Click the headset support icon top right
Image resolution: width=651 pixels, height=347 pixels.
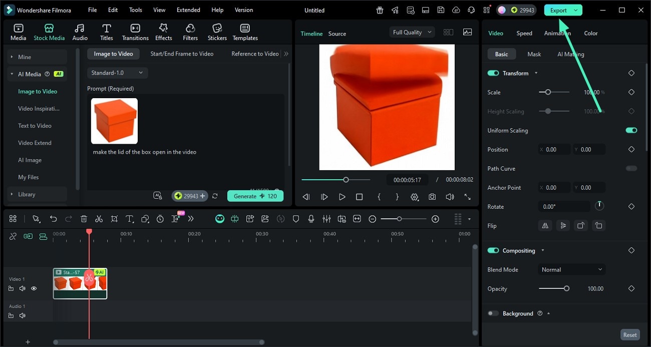click(x=471, y=10)
